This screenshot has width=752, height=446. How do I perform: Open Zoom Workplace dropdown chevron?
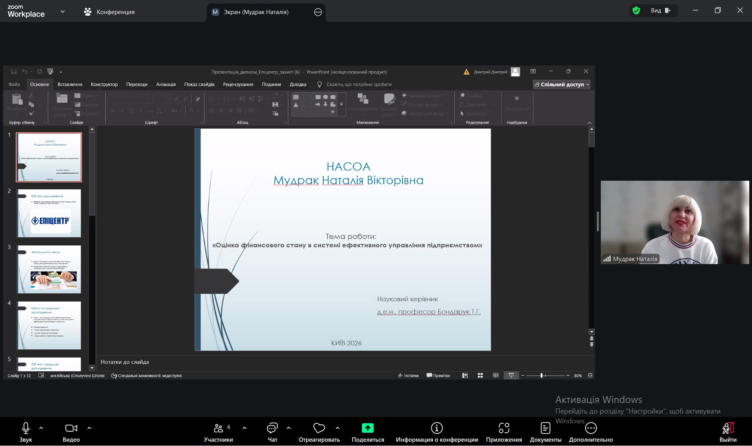tap(63, 12)
